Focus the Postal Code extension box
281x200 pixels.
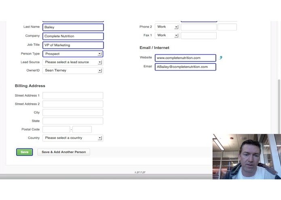coord(82,129)
